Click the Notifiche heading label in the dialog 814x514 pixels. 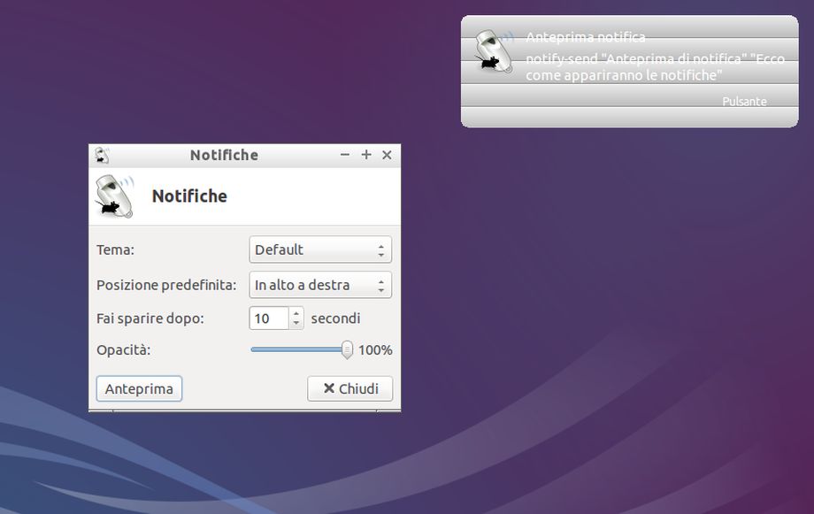(189, 196)
